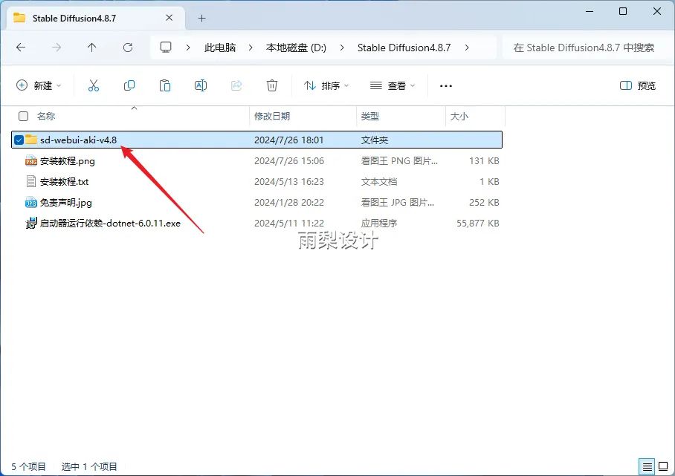Screen dimensions: 675x476
Task: Click the 131 KB size cell
Action: click(x=484, y=161)
